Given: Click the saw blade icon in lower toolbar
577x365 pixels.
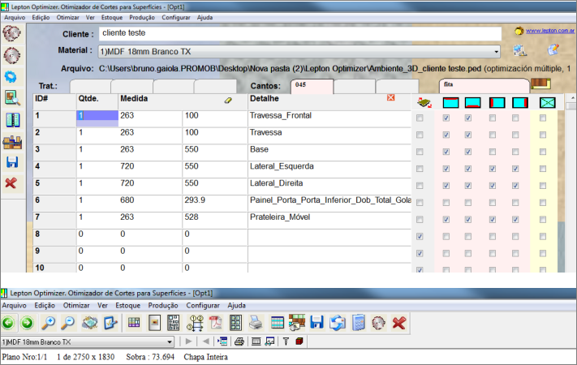Looking at the screenshot, I should (378, 323).
